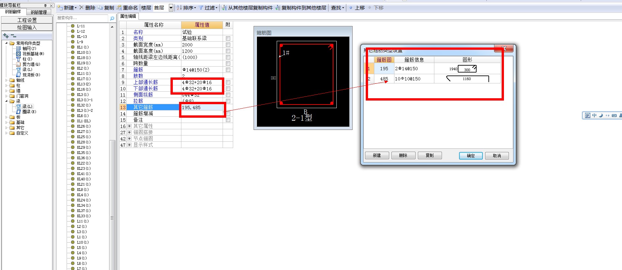Toggle checkbox in 跨数量 row
Image resolution: width=622 pixels, height=270 pixels.
228,63
